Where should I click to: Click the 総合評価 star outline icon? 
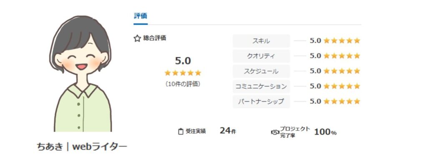[x=137, y=38]
